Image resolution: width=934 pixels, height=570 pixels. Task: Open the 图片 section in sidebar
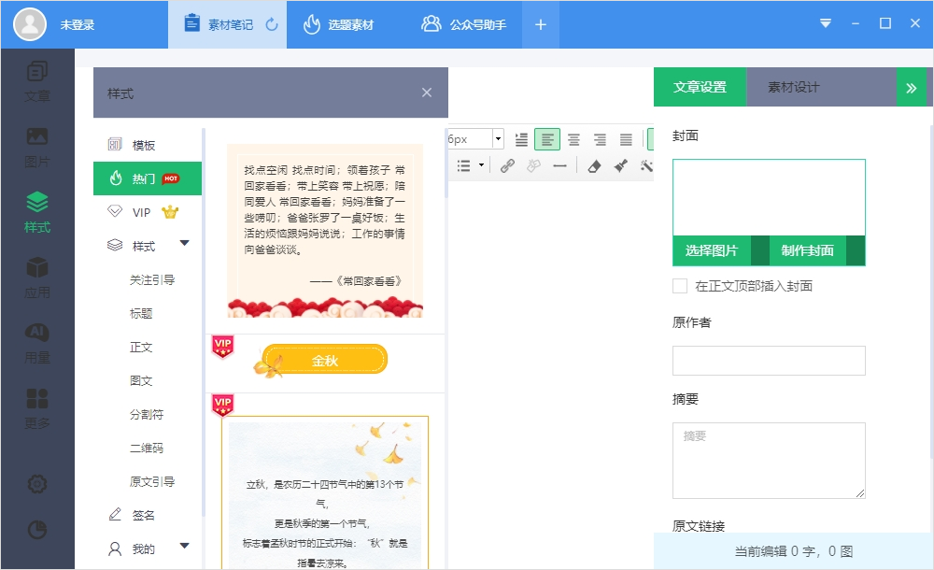[37, 148]
